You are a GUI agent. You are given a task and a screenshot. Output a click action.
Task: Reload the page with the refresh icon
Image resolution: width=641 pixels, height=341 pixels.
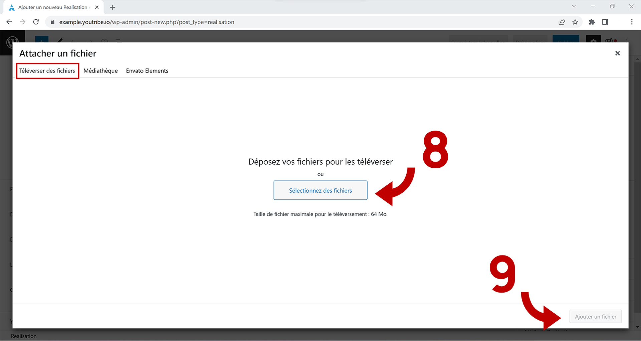[x=36, y=22]
